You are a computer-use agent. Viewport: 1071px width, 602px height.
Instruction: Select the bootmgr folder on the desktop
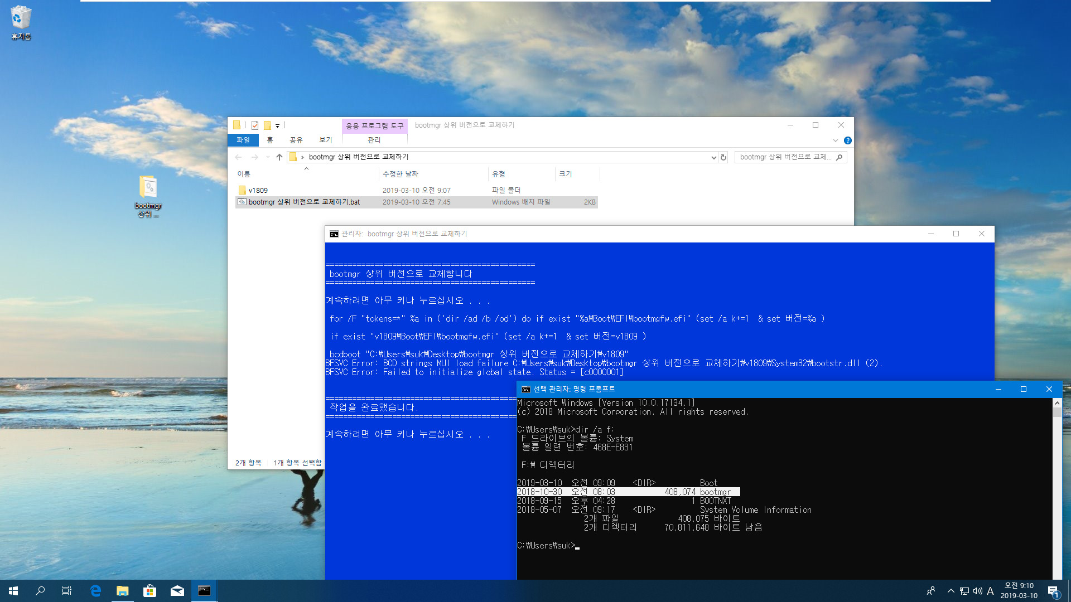point(148,196)
